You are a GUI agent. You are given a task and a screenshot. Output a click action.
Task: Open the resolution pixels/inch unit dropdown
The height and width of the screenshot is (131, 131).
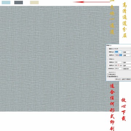click(x=127, y=69)
